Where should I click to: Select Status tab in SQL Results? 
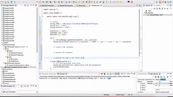[158, 79]
